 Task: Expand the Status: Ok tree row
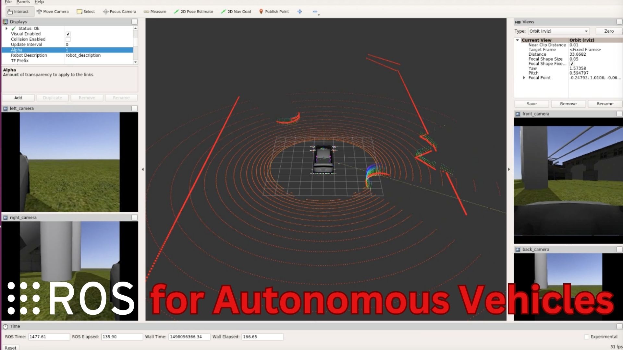[6, 29]
